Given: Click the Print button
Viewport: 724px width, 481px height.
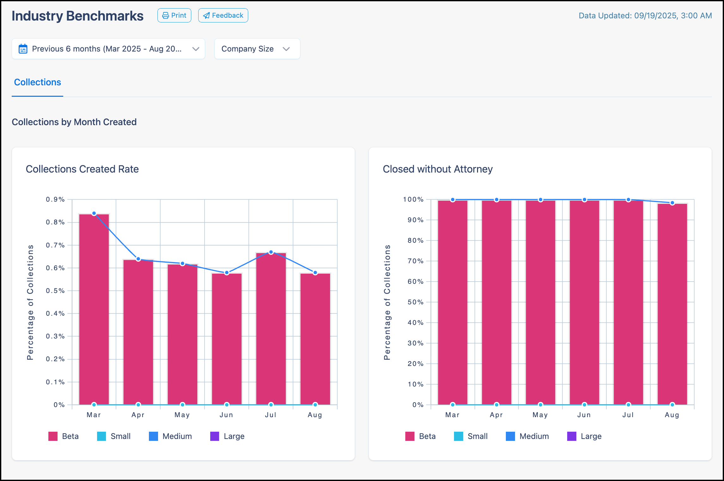Looking at the screenshot, I should [x=174, y=15].
